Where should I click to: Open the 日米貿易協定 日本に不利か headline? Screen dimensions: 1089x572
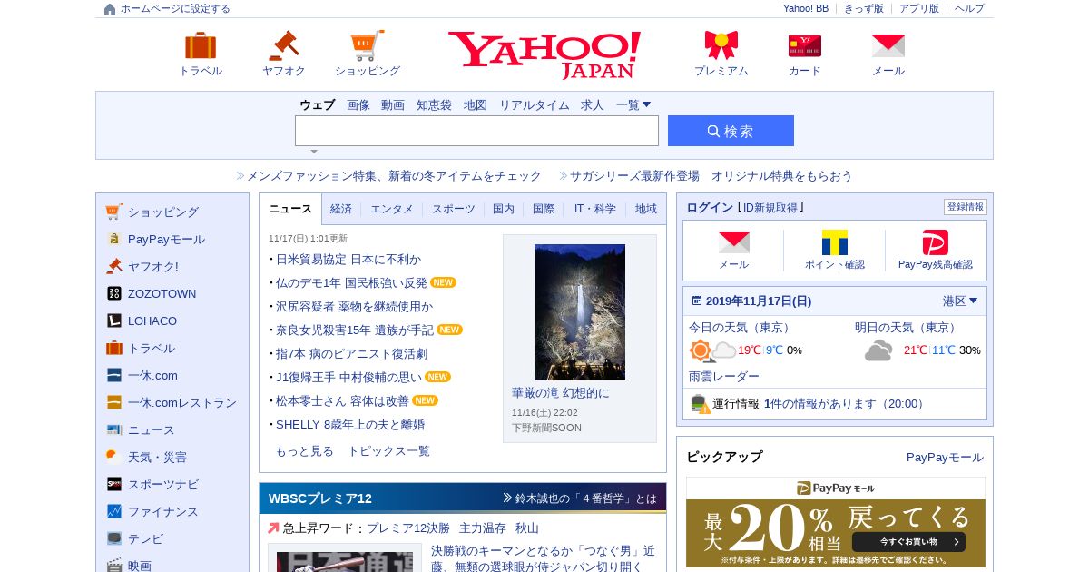(x=348, y=259)
